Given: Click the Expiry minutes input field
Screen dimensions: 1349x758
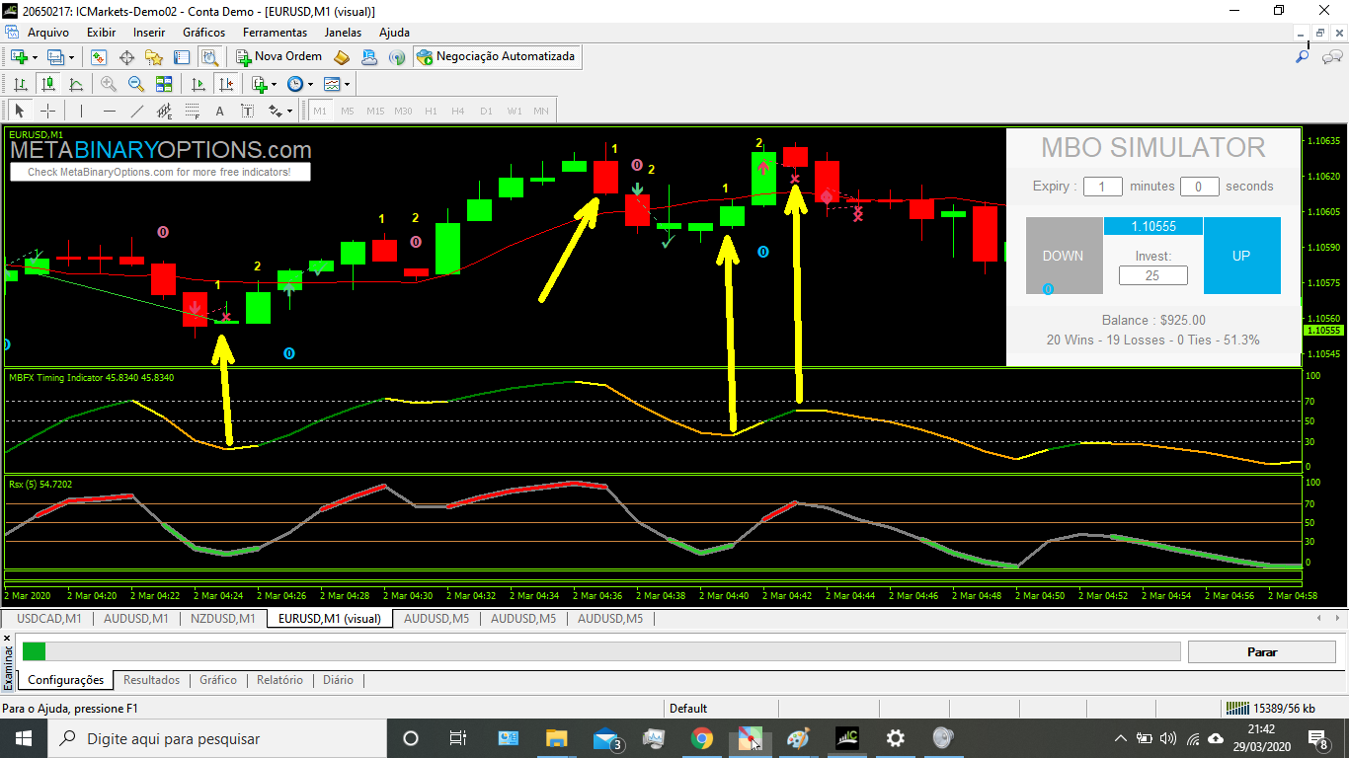Looking at the screenshot, I should click(x=1102, y=186).
